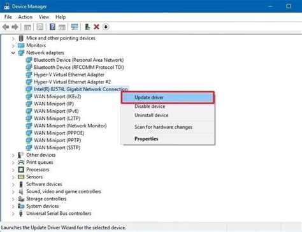Click the blue Help question-mark icon

point(52,27)
